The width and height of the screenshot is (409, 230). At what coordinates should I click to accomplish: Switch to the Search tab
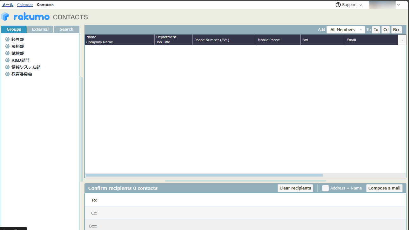tap(66, 29)
